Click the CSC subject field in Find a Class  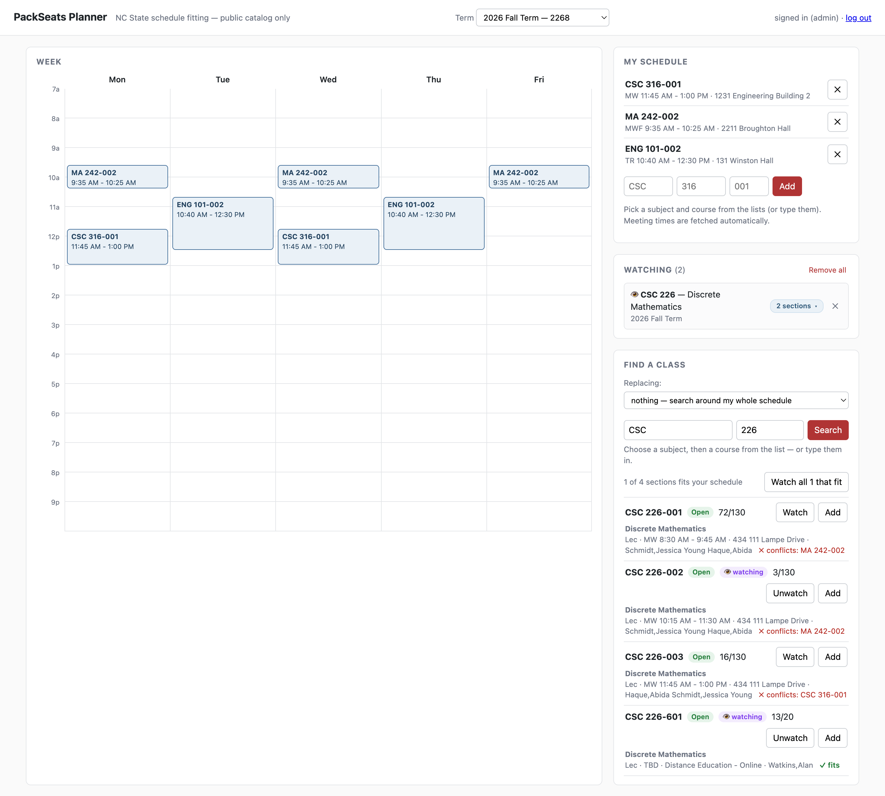coord(678,430)
